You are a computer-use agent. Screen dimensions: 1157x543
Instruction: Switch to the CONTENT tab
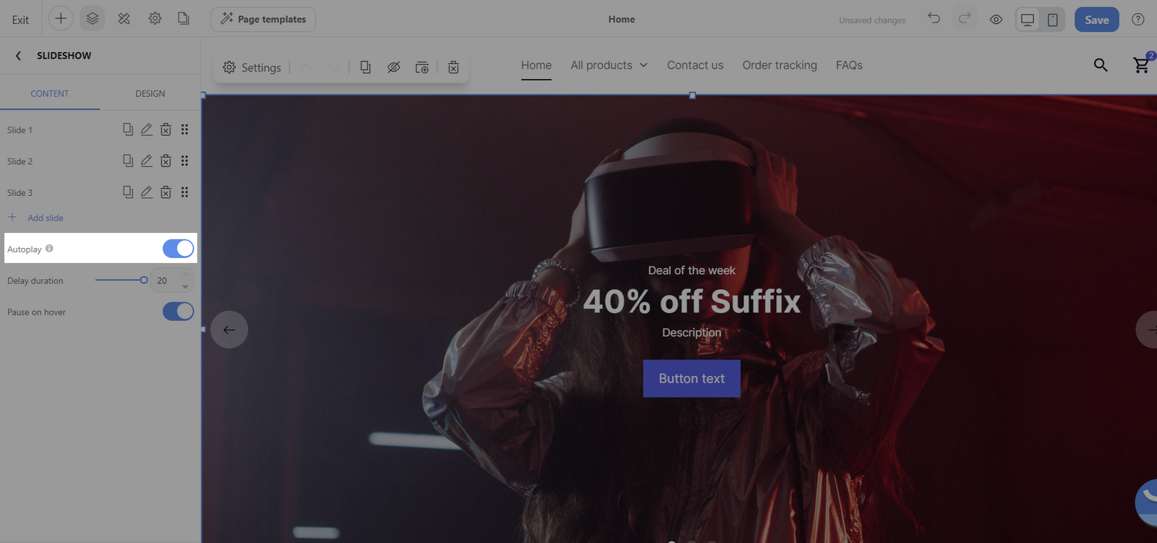[x=49, y=93]
